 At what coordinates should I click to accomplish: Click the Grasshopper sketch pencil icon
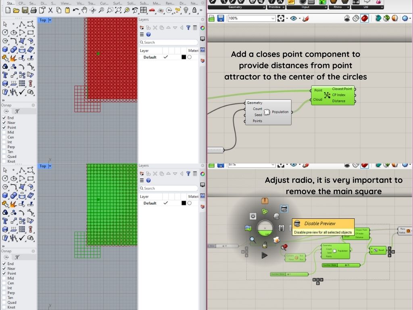coord(306,18)
